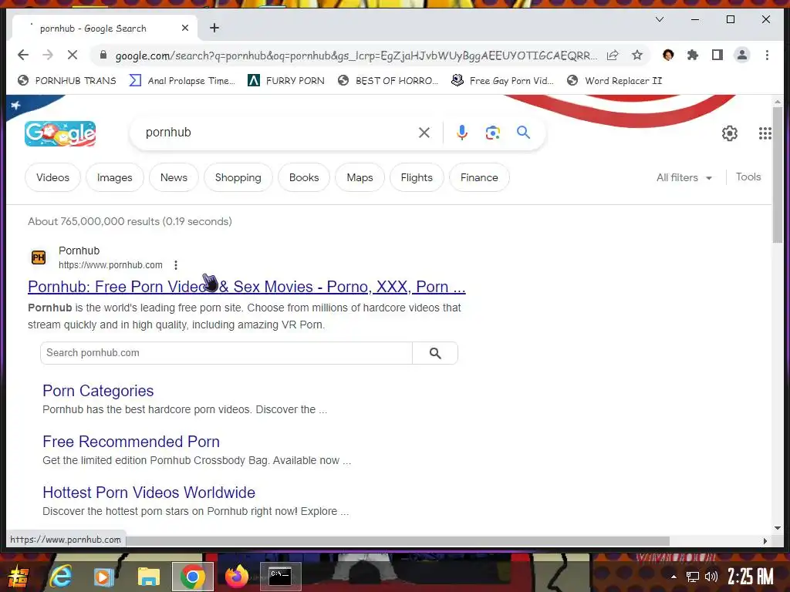Open the volume control in tray
The image size is (790, 592).
[711, 577]
